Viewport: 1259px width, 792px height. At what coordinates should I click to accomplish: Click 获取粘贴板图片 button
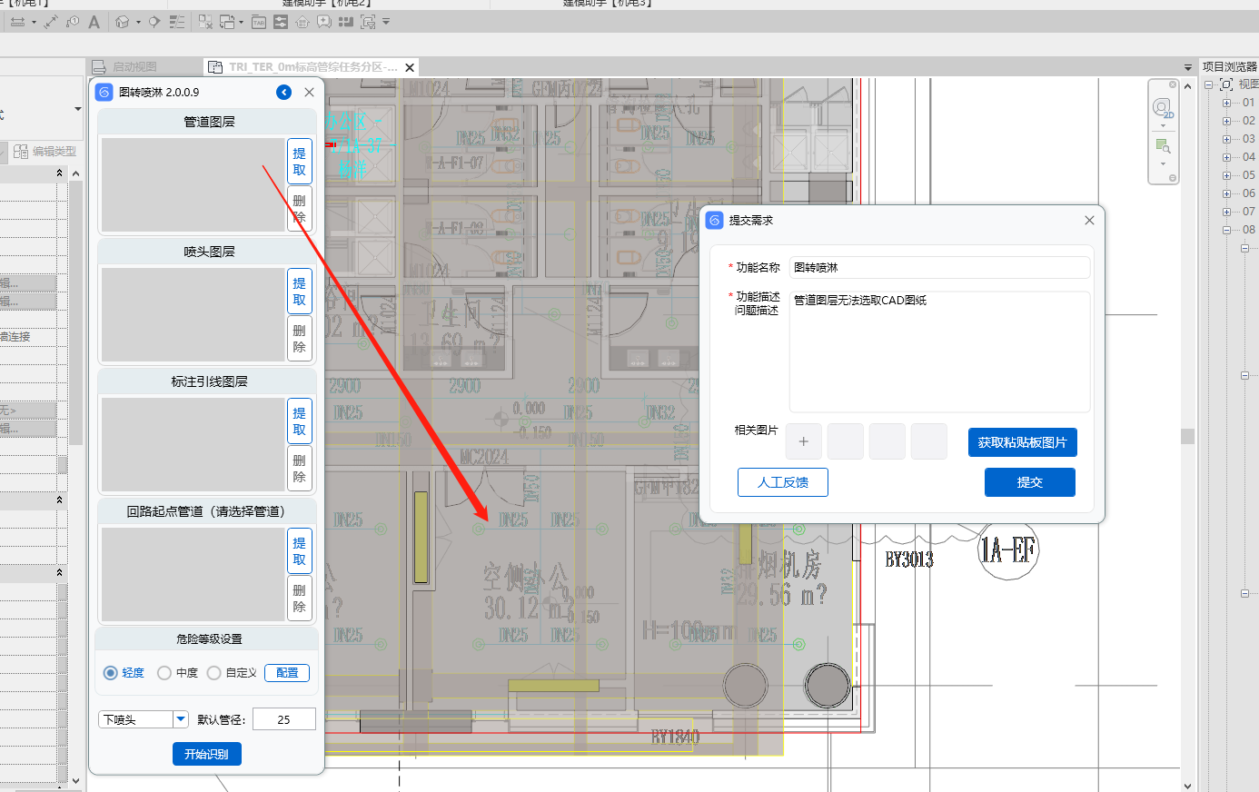(x=1022, y=442)
